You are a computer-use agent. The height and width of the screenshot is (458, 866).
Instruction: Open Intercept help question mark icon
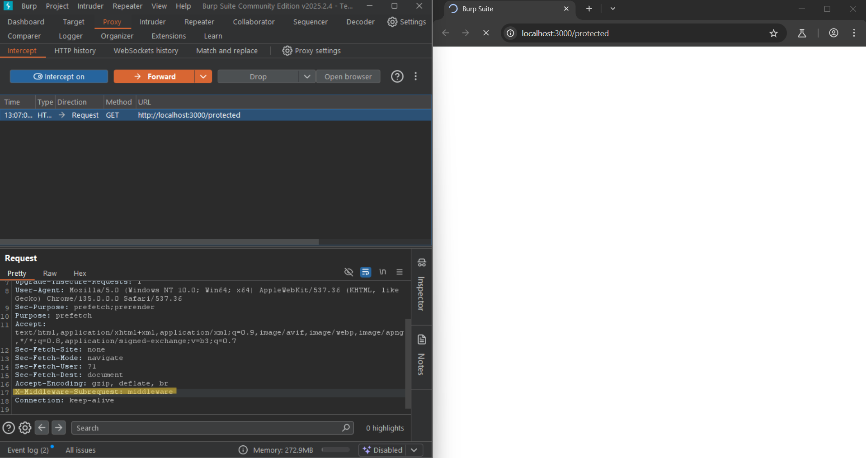coord(397,76)
